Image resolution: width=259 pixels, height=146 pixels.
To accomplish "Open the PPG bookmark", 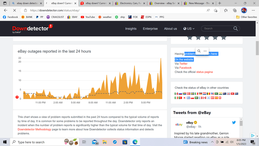I will (x=159, y=17).
